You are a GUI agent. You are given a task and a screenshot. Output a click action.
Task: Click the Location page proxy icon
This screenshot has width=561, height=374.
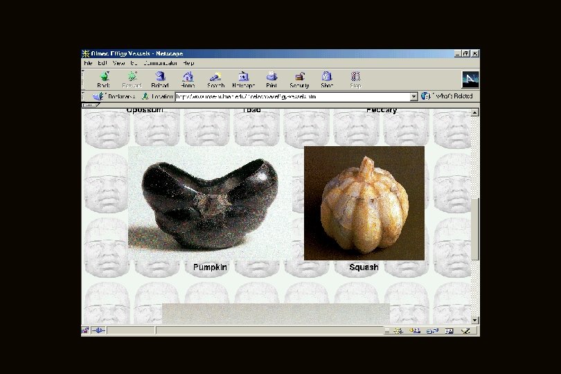pyautogui.click(x=145, y=96)
